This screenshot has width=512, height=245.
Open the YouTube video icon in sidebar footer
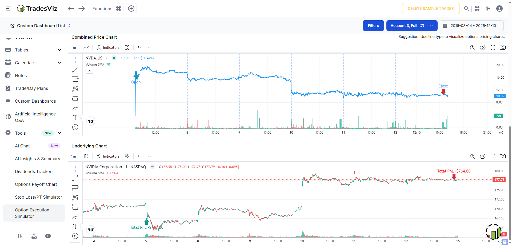tap(48, 236)
